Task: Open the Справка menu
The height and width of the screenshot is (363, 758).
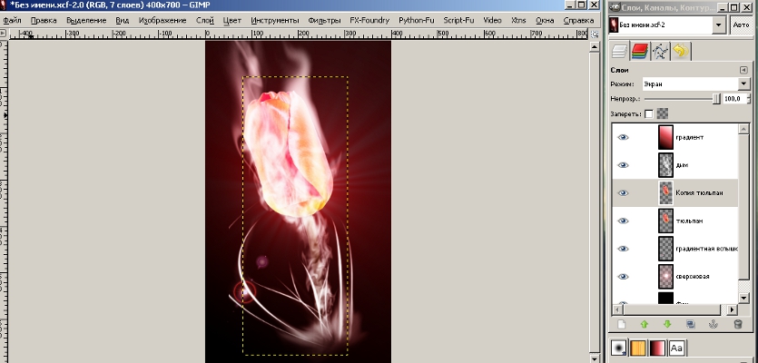Action: pyautogui.click(x=578, y=20)
